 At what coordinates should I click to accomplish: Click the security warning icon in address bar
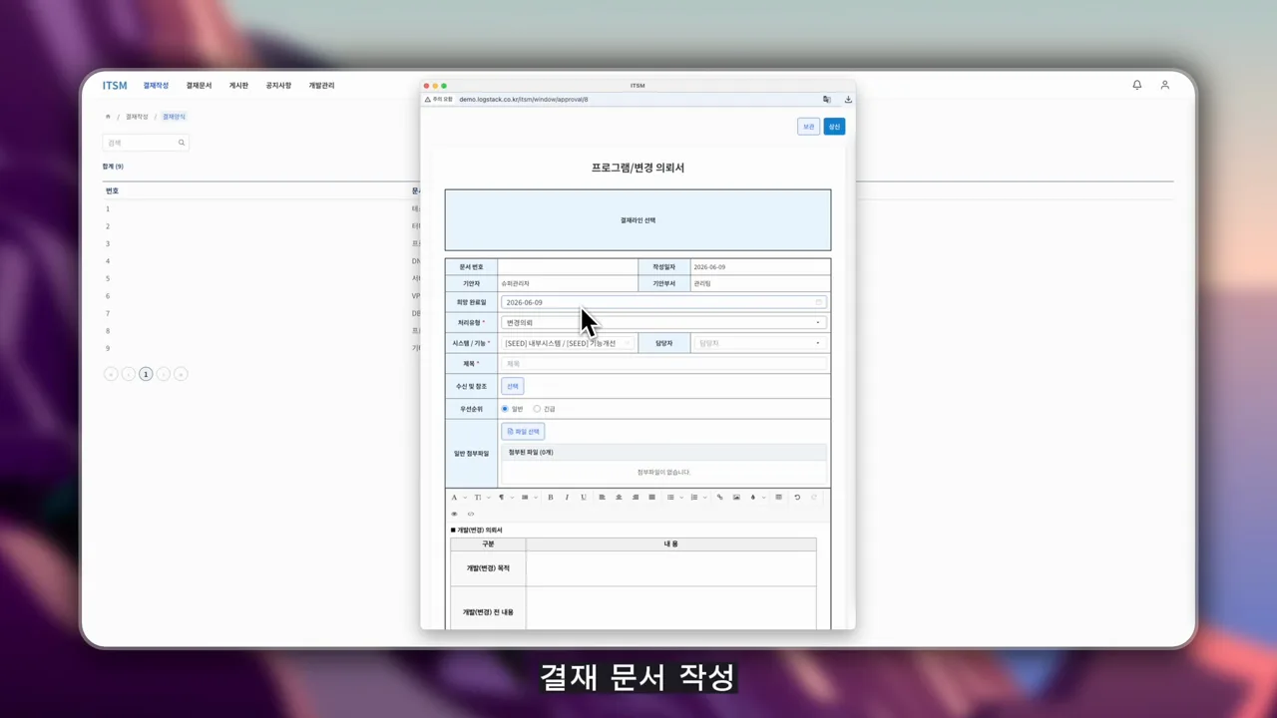coord(428,100)
